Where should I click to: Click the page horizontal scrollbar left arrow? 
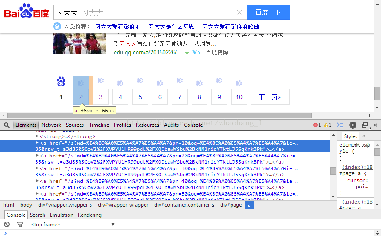point(4,115)
